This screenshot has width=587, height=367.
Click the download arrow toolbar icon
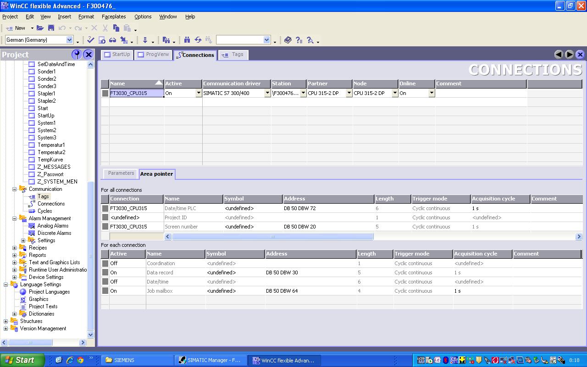(x=145, y=40)
